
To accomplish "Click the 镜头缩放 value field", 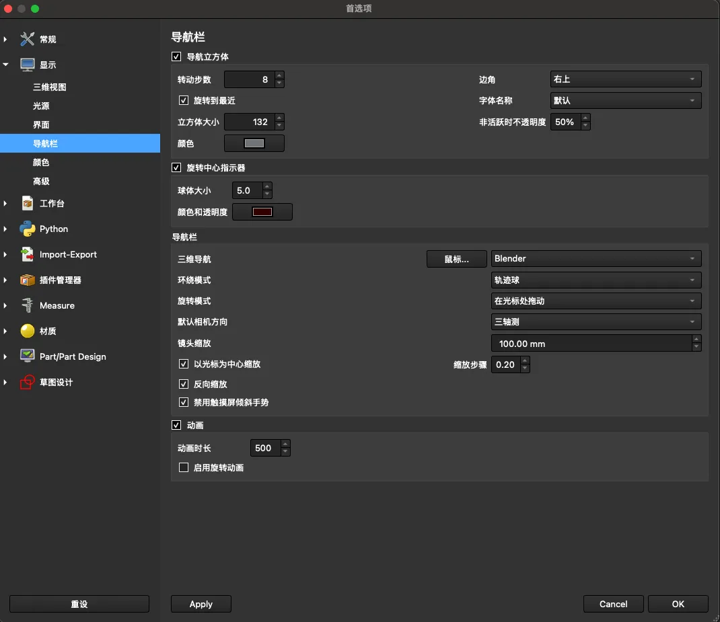I will pyautogui.click(x=591, y=344).
